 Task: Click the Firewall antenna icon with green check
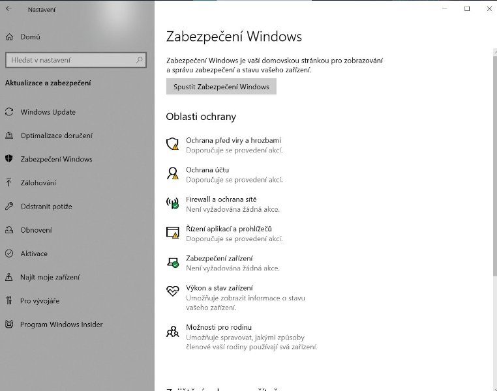[173, 203]
